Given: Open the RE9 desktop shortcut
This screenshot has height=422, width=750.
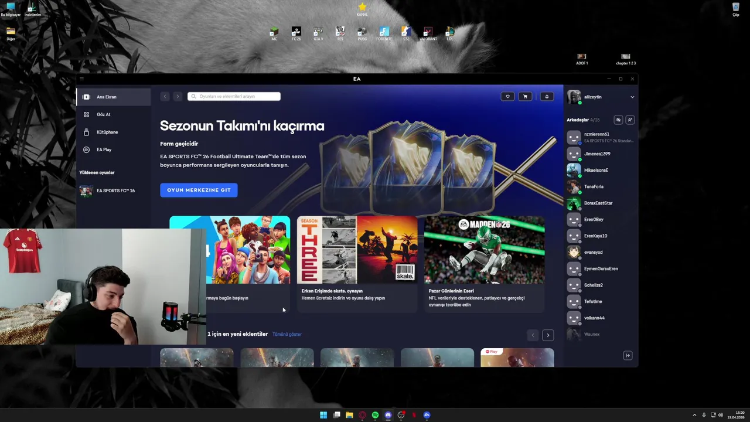Looking at the screenshot, I should coord(340,33).
